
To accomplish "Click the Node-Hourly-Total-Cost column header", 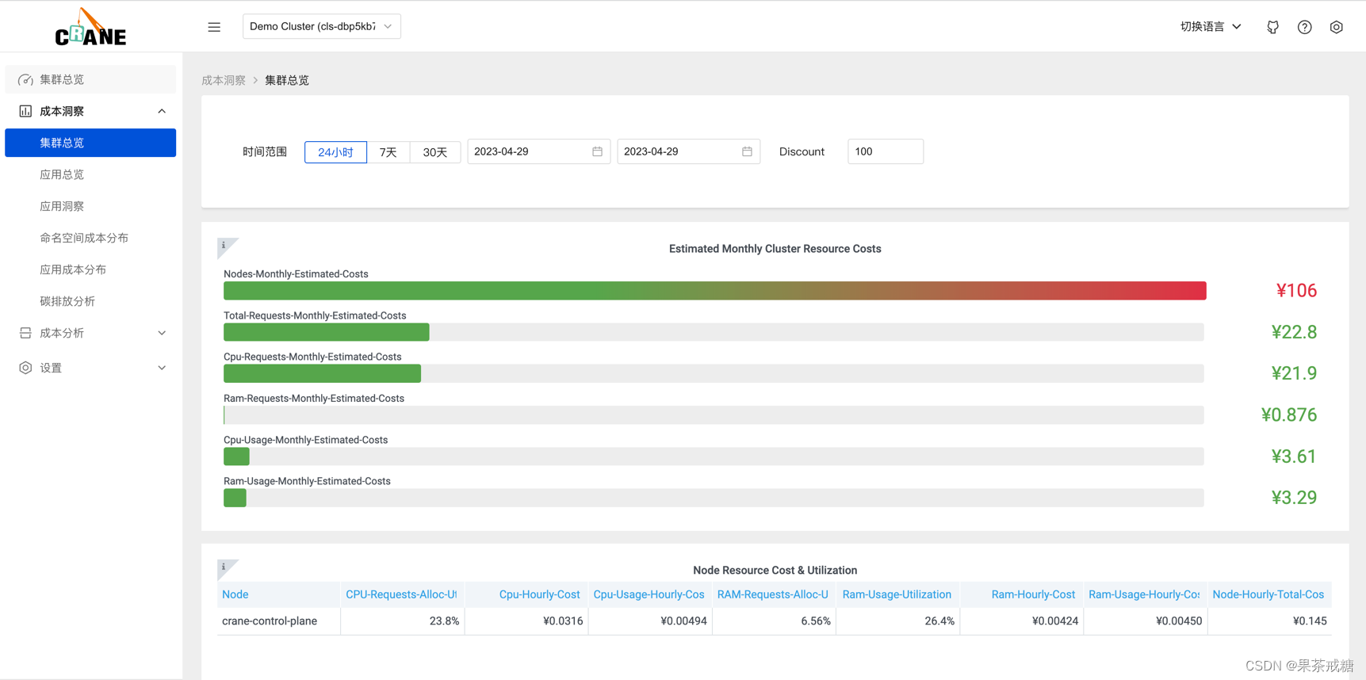I will click(x=1268, y=594).
